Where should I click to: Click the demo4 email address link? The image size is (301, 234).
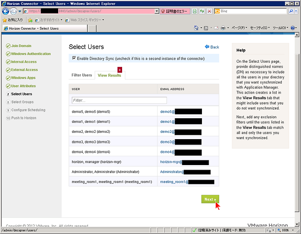point(167,152)
